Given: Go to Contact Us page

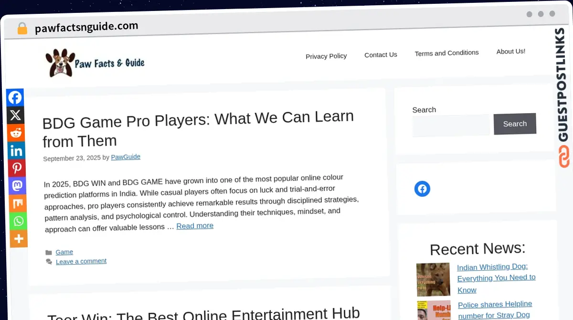Looking at the screenshot, I should coord(381,54).
